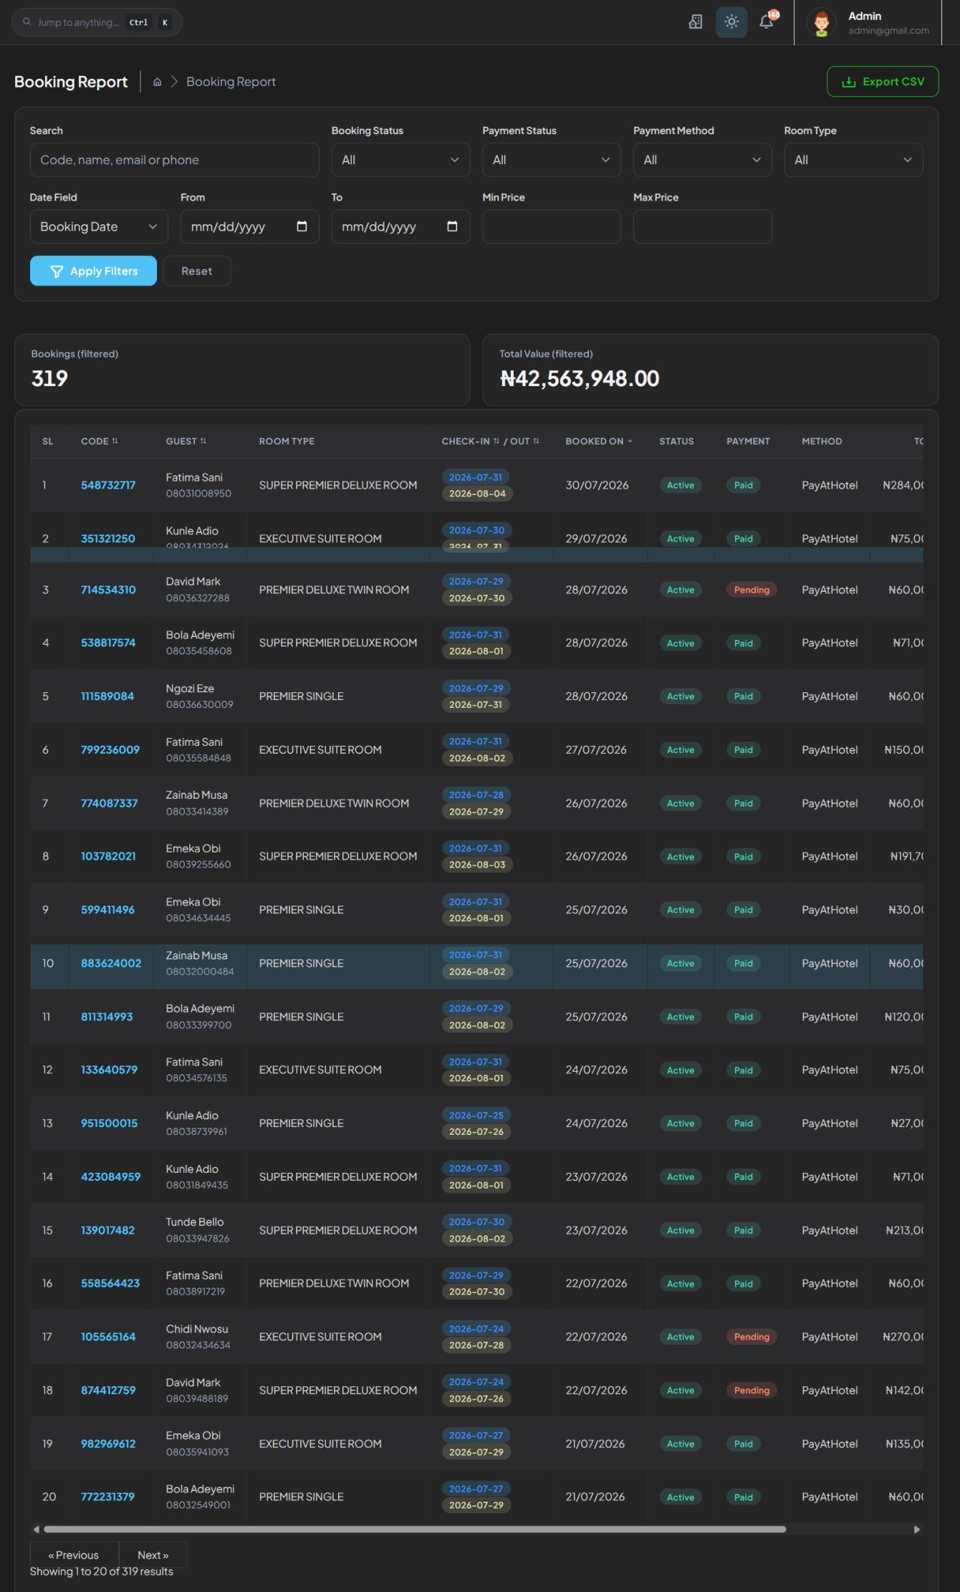Click the PAYMENT column header
The image size is (960, 1592).
(748, 441)
